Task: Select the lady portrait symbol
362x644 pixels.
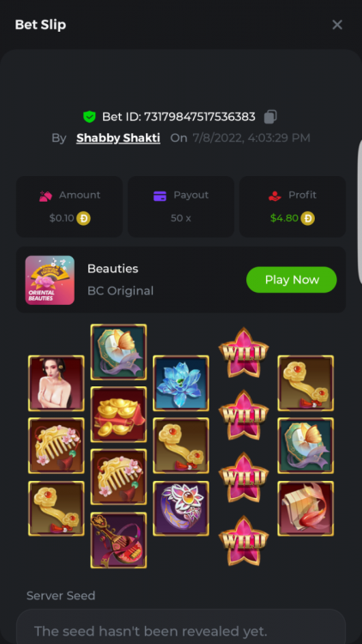Action: (57, 383)
